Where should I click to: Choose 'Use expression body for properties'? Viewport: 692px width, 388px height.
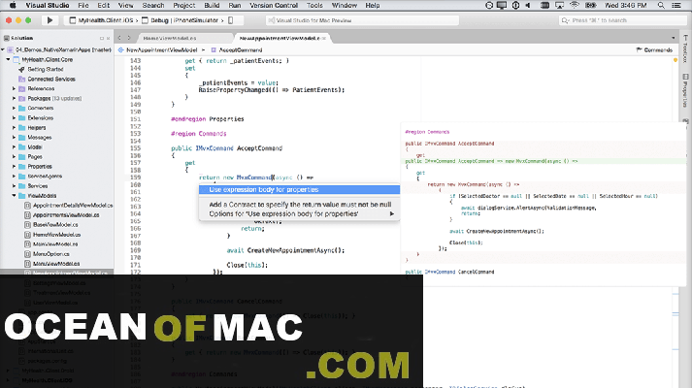pyautogui.click(x=299, y=189)
